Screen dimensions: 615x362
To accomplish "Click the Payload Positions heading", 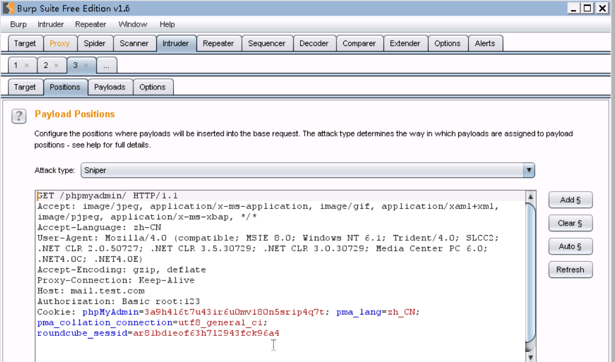I will point(75,114).
